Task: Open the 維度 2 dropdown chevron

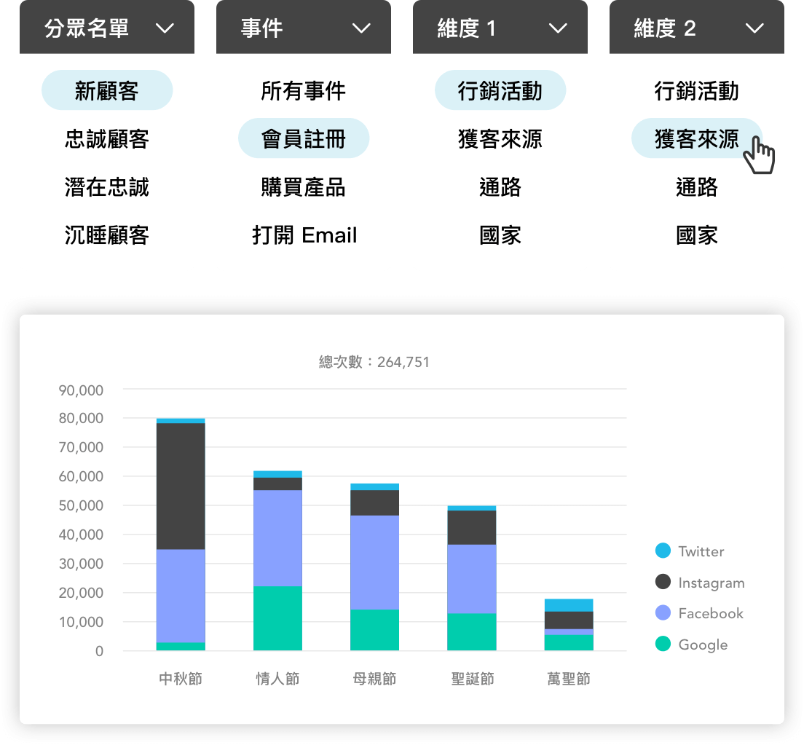Action: click(x=754, y=28)
